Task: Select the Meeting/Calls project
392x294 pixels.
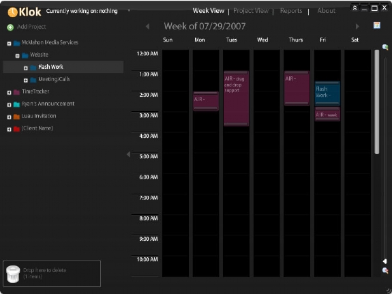Action: 54,79
